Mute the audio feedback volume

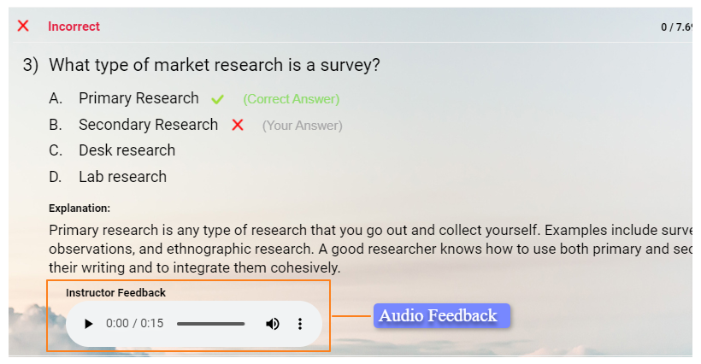pos(273,324)
